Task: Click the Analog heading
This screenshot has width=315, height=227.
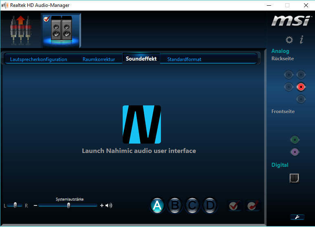Action: [280, 51]
